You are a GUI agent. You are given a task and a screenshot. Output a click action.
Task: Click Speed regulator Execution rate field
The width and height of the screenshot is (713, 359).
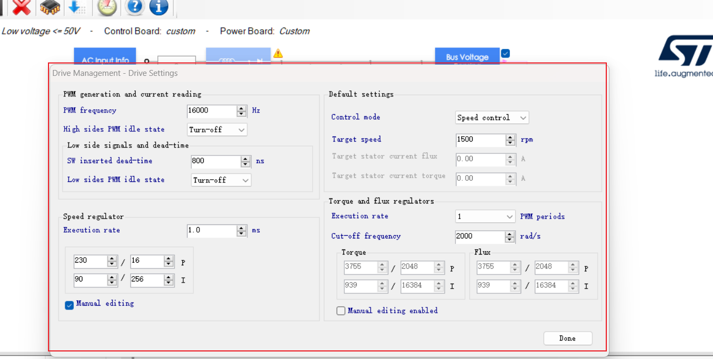click(x=212, y=230)
